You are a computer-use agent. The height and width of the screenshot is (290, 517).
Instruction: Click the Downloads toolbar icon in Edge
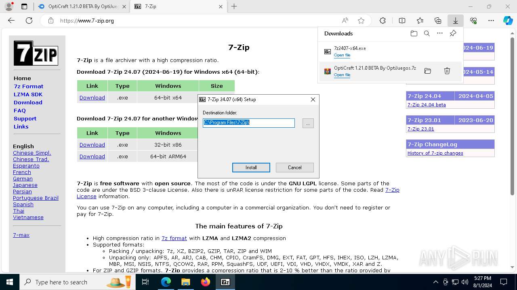(455, 21)
